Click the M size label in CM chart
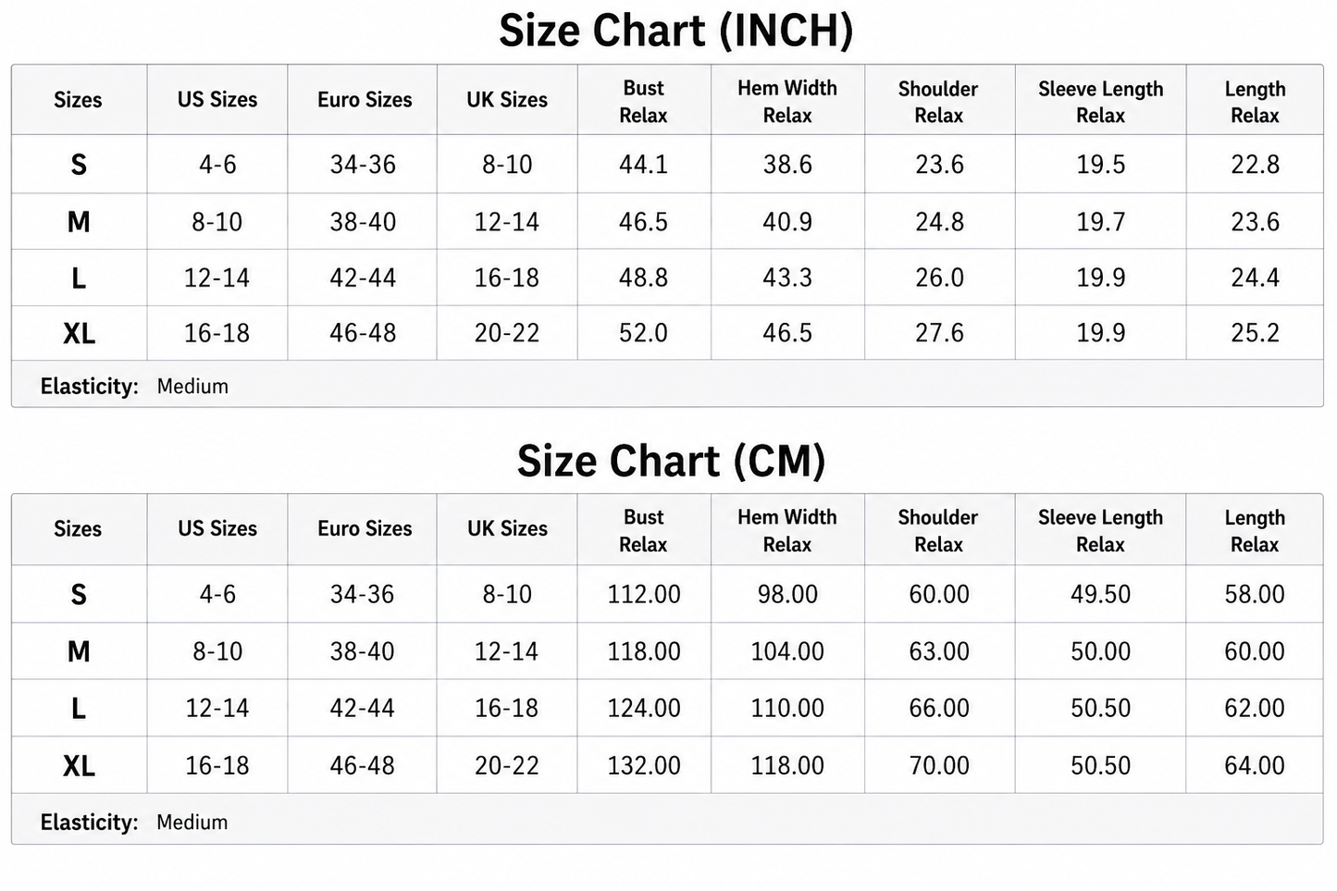The height and width of the screenshot is (891, 1337). 79,652
